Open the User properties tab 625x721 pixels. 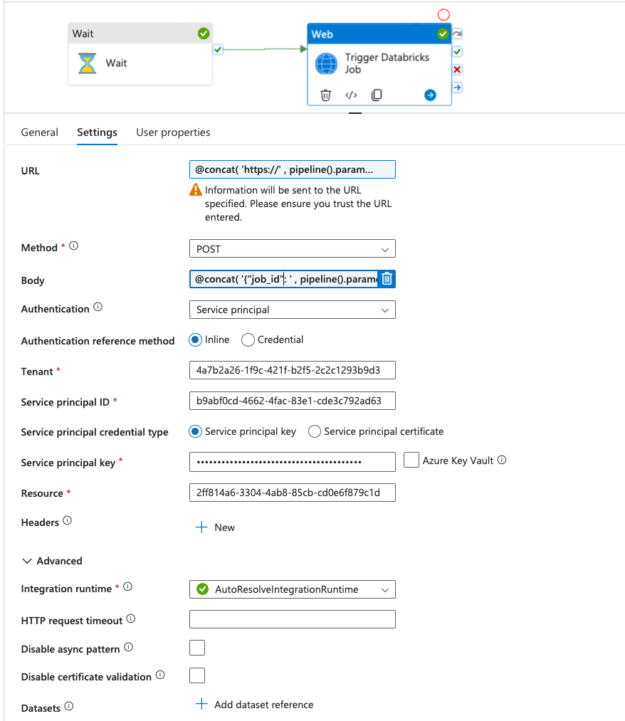pyautogui.click(x=173, y=132)
